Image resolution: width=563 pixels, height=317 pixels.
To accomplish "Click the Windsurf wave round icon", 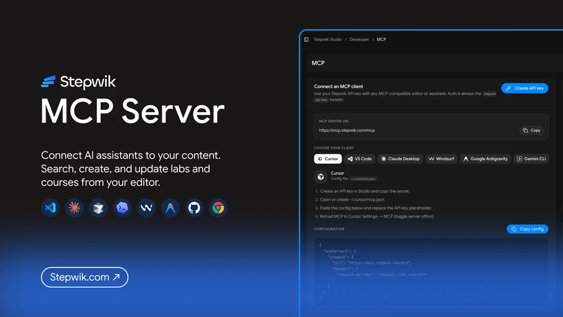I will pos(146,208).
